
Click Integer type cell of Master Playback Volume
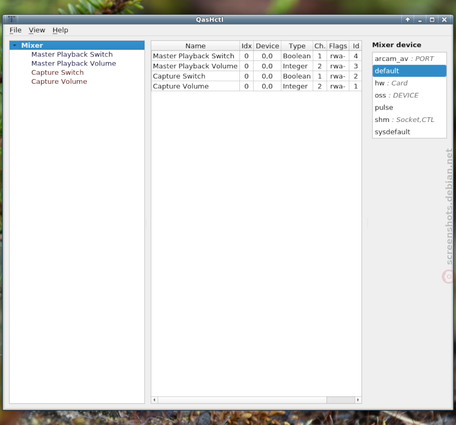(x=297, y=66)
